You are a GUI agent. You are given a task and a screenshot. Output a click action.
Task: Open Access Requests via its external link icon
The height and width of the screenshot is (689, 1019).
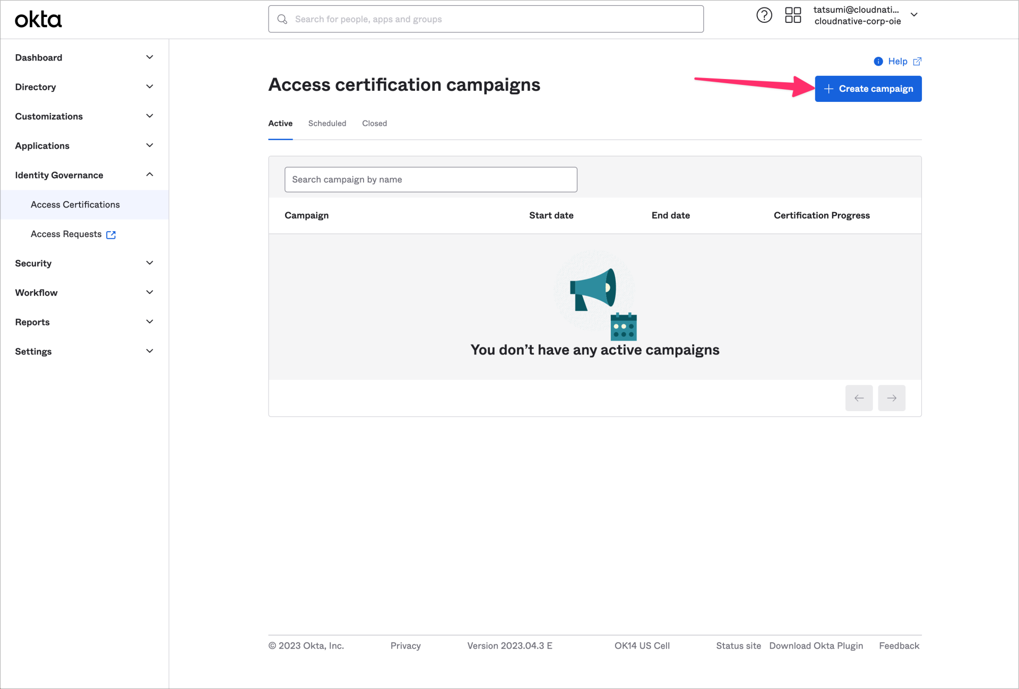tap(111, 234)
